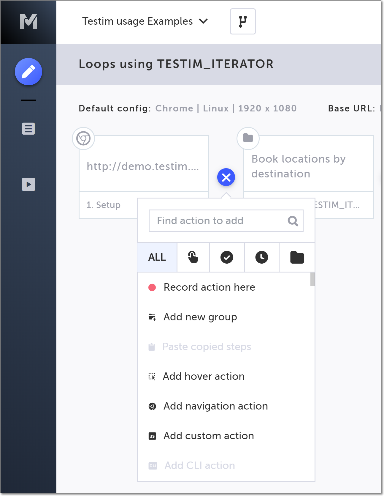Open the branch selector icon button
Viewport: 384px width, 496px height.
[243, 21]
